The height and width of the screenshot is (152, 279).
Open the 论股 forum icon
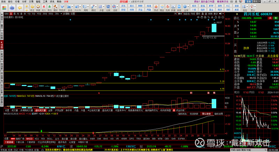click(108, 8)
